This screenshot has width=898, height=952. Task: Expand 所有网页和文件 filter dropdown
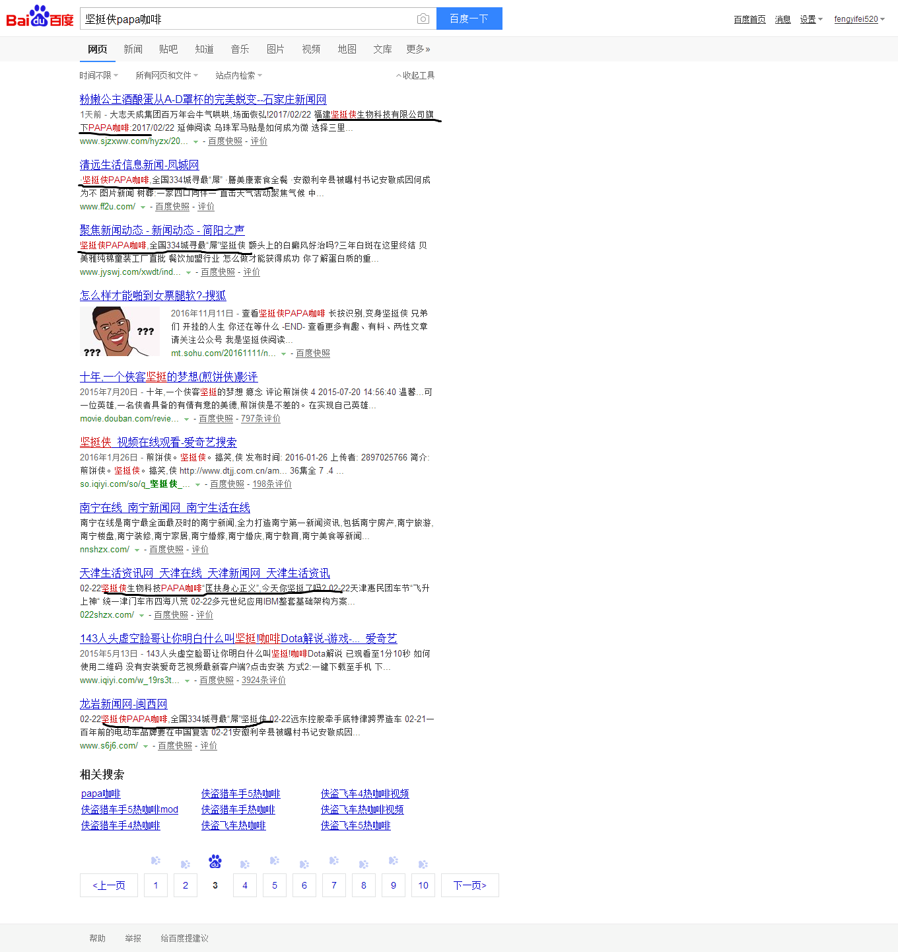(x=167, y=75)
